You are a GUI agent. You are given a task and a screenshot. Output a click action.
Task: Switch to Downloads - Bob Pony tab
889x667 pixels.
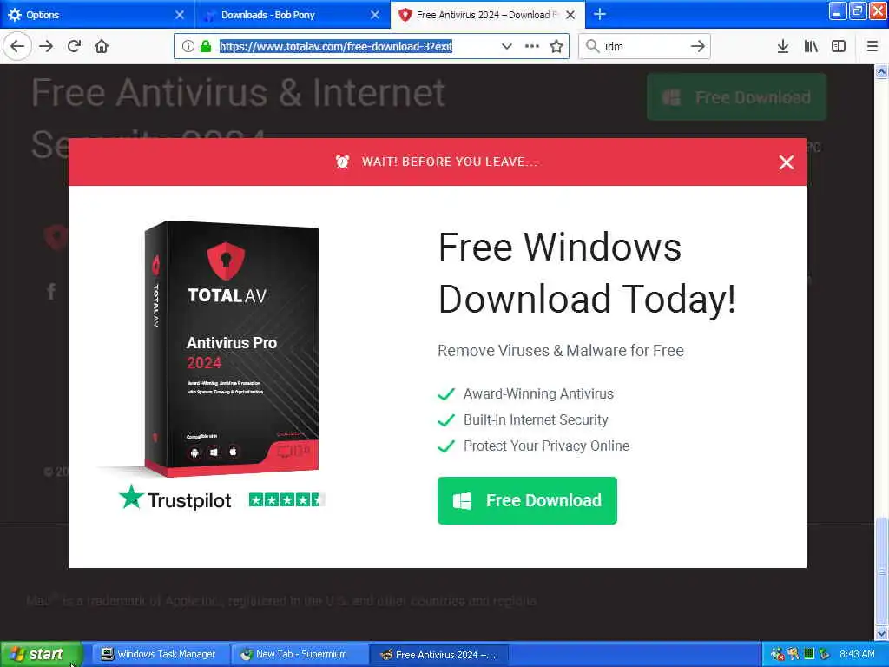point(293,15)
